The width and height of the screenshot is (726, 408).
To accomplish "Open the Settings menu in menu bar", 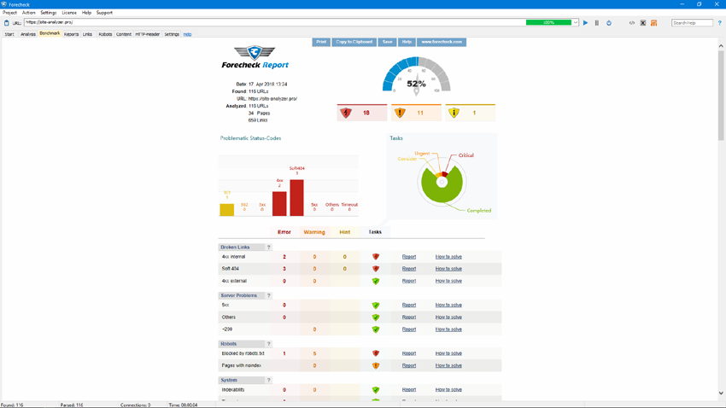I will click(49, 13).
